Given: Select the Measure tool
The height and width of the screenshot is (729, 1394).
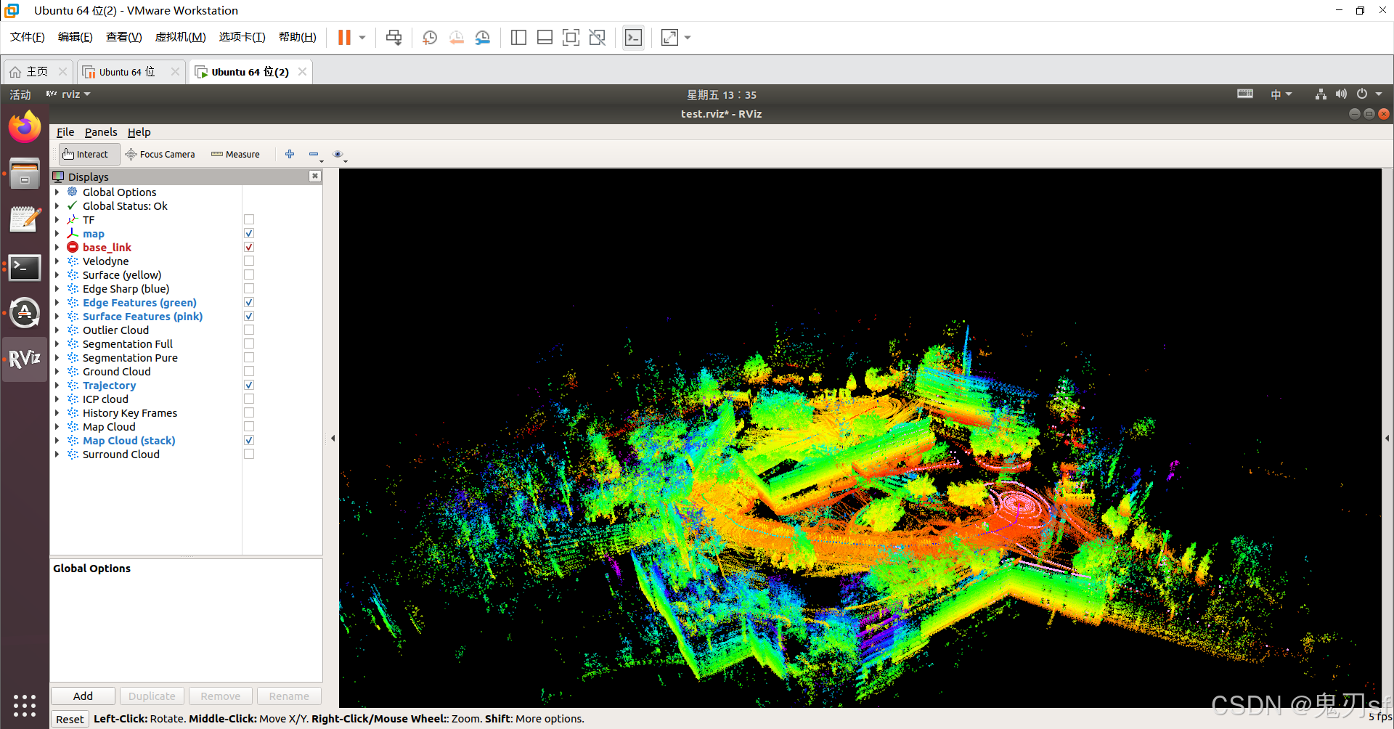Looking at the screenshot, I should (x=235, y=154).
